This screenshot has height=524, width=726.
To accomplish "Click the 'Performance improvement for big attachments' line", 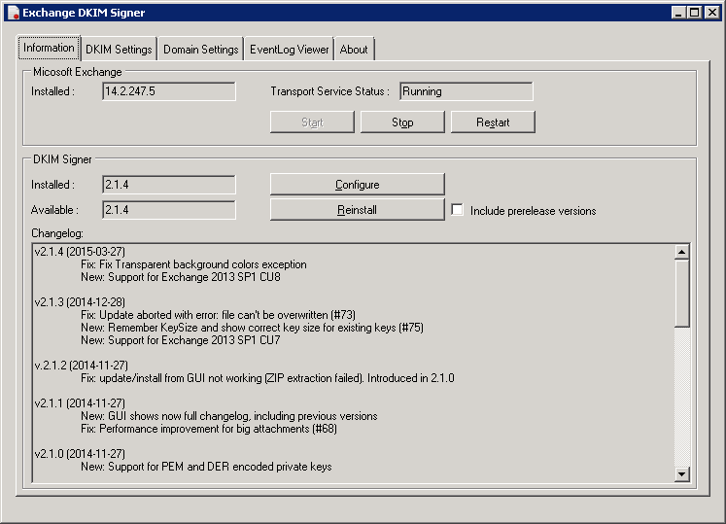I will pos(209,429).
